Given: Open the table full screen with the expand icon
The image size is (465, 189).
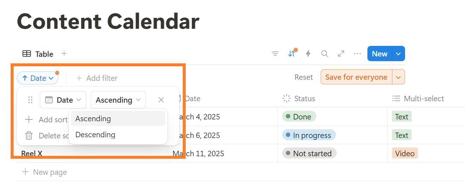Looking at the screenshot, I should [341, 54].
